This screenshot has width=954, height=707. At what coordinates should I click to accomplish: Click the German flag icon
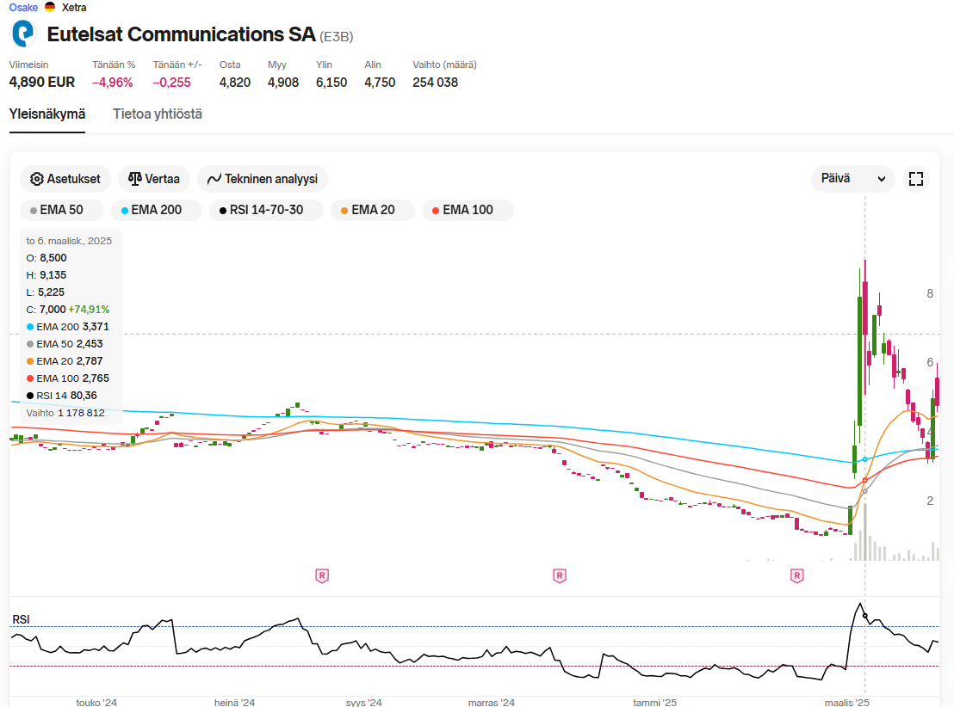(50, 7)
